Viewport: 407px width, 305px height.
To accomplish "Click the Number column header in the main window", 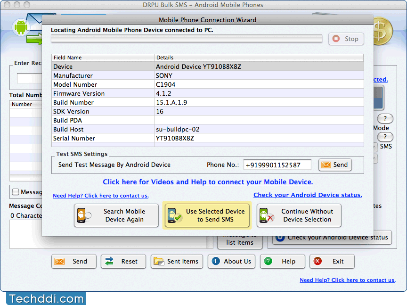I will coord(26,104).
